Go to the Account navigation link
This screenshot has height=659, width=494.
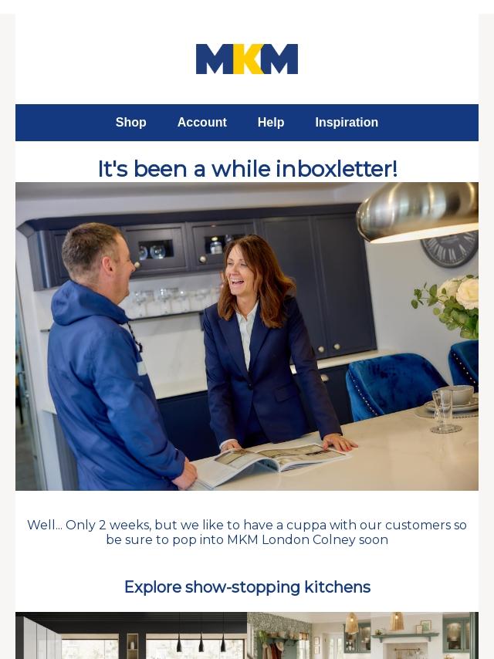pyautogui.click(x=201, y=122)
